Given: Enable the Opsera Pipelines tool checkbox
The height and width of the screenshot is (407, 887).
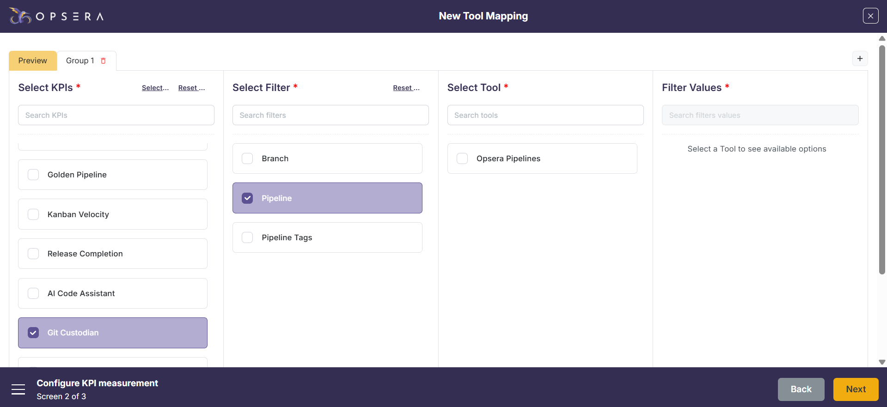Looking at the screenshot, I should (x=462, y=158).
